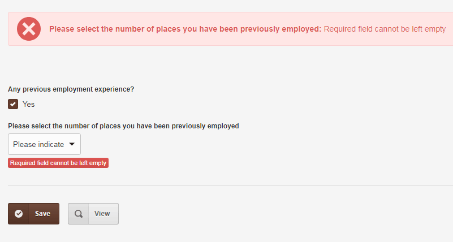Toggle checkbox via the Yes label text
This screenshot has height=242, width=453.
[x=29, y=104]
